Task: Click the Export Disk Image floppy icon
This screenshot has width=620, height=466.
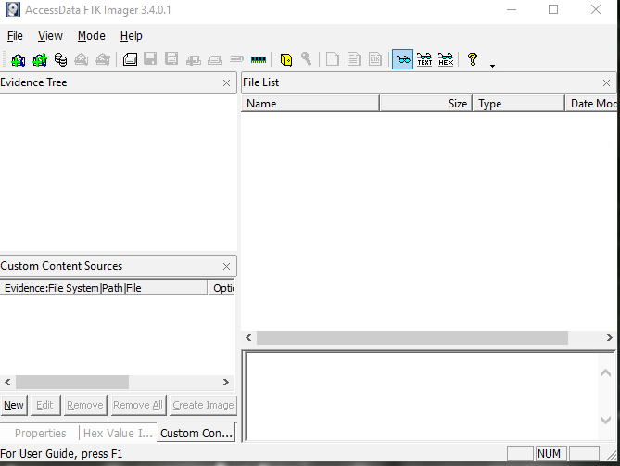Action: [x=150, y=59]
